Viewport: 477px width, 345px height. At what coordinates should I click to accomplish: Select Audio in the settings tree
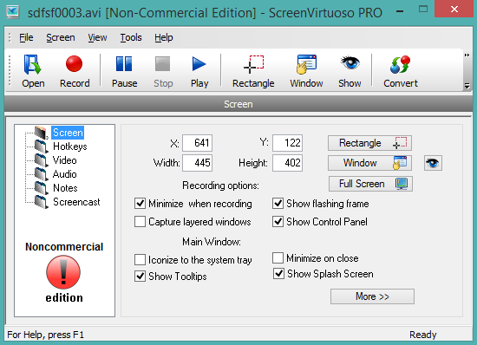coord(64,174)
